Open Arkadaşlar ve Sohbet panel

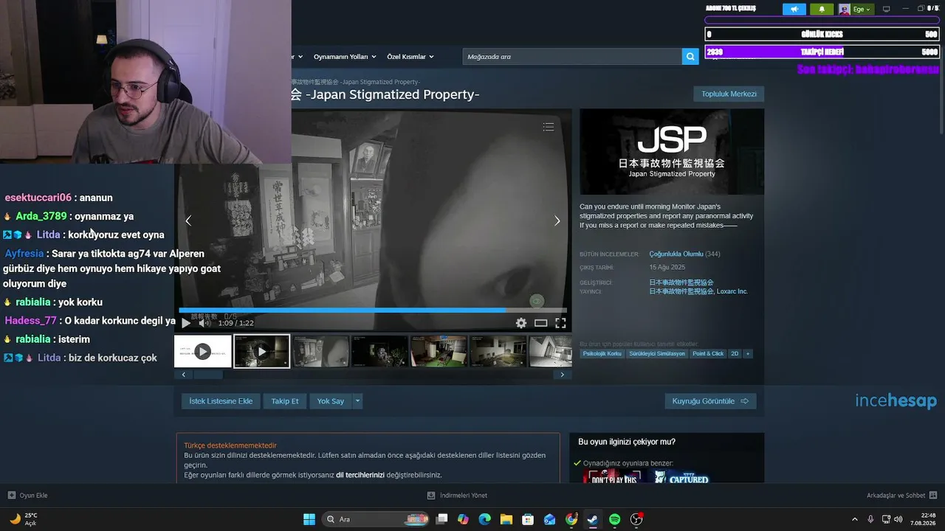[x=902, y=496]
